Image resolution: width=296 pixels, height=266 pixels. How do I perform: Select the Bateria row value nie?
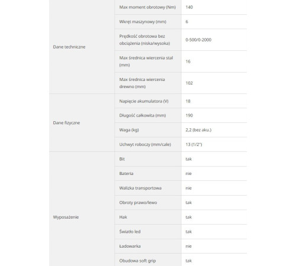(188, 174)
